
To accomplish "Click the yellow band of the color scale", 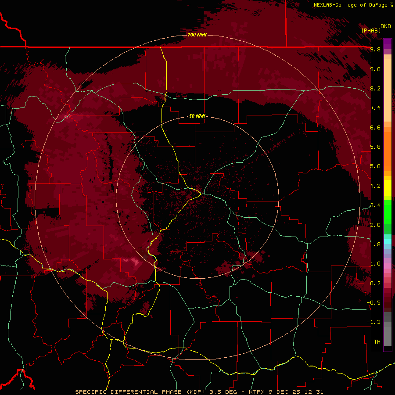I will tap(388, 187).
